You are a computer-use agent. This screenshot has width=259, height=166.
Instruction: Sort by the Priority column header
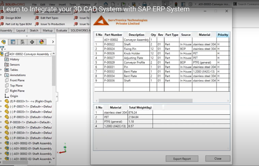coord(223,35)
